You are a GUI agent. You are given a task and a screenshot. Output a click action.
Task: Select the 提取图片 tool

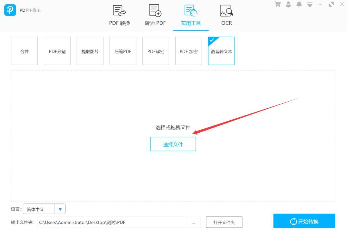(x=90, y=51)
